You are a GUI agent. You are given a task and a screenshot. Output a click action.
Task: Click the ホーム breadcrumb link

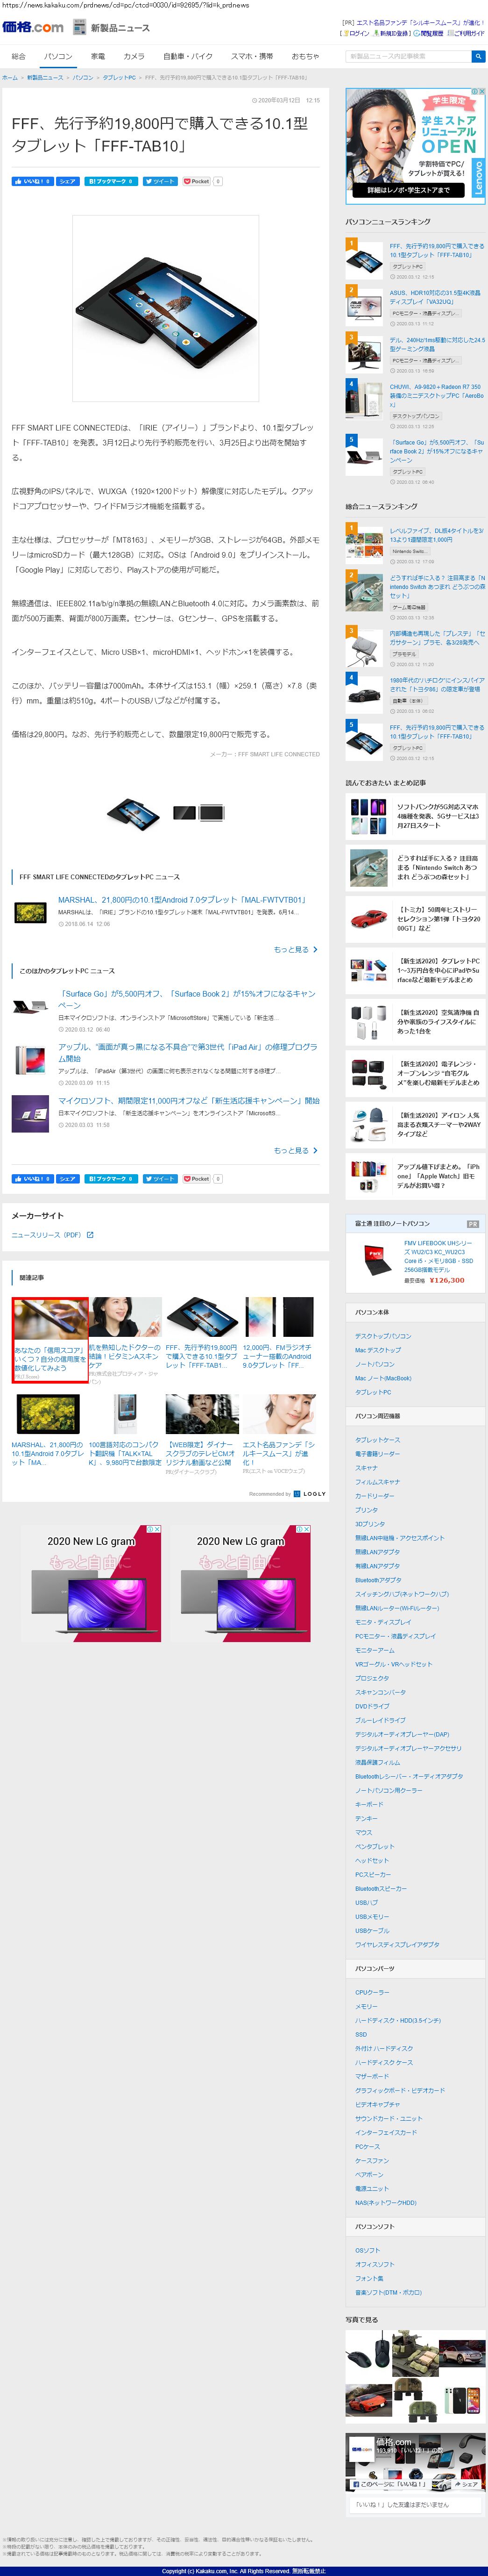pyautogui.click(x=10, y=77)
